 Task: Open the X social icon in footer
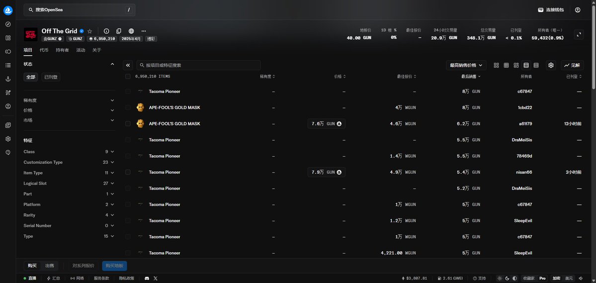click(156, 279)
